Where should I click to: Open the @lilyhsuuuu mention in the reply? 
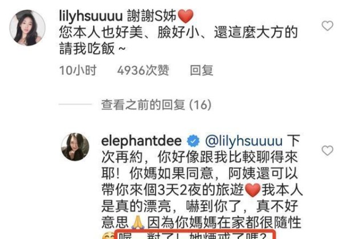tap(244, 141)
